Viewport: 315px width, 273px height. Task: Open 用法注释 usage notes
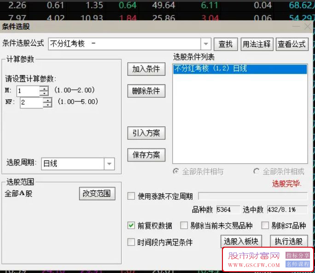257,44
